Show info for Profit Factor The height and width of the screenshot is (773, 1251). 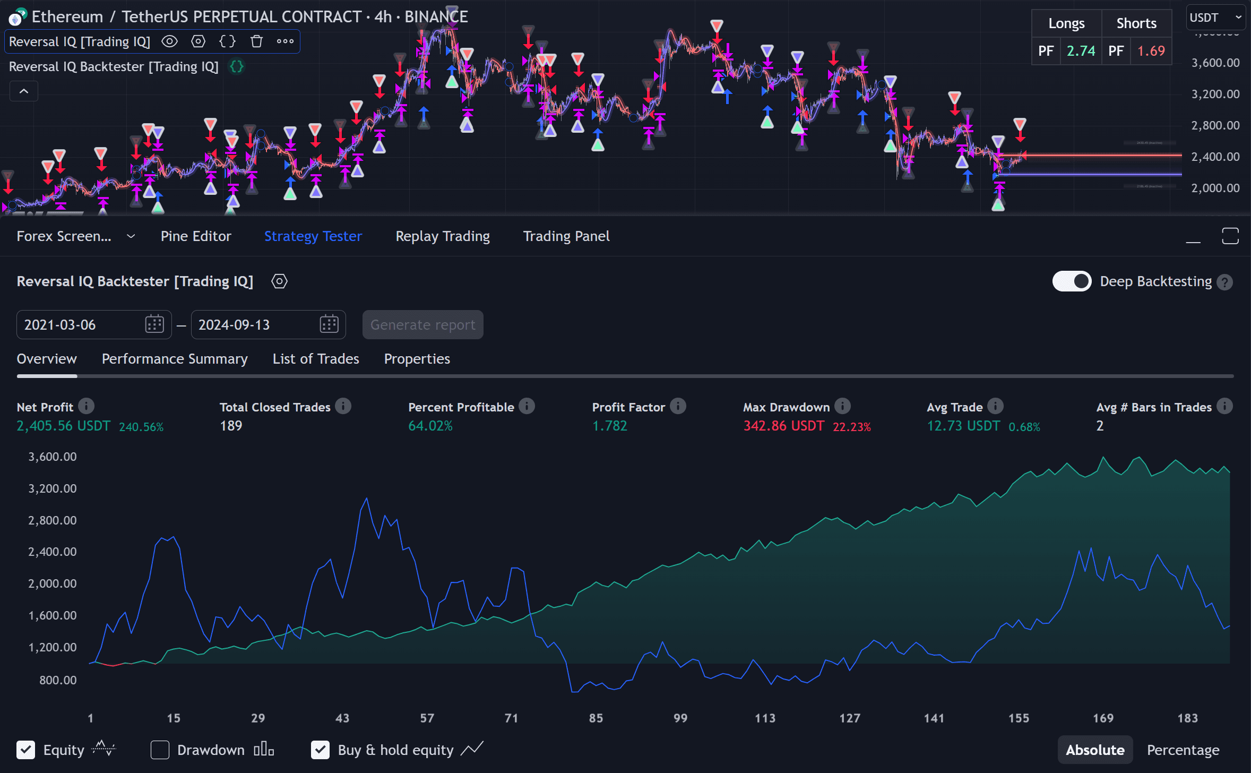tap(678, 407)
